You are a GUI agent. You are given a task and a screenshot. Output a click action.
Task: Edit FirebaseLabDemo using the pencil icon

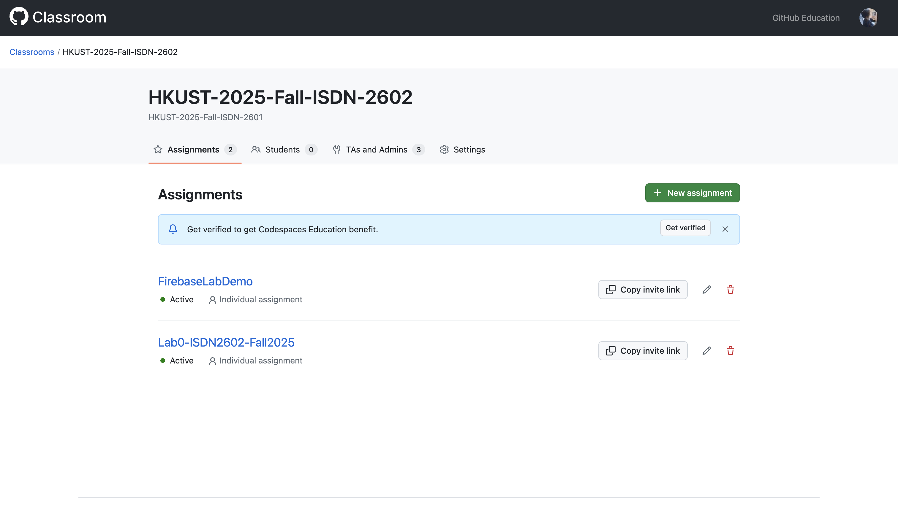706,289
